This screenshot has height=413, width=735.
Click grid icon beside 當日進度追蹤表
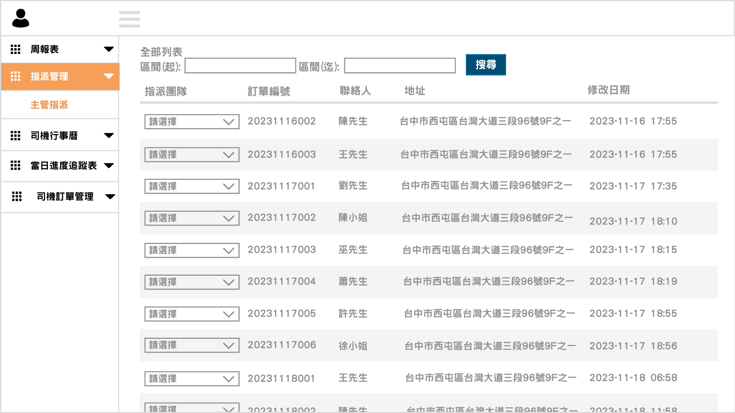click(15, 166)
